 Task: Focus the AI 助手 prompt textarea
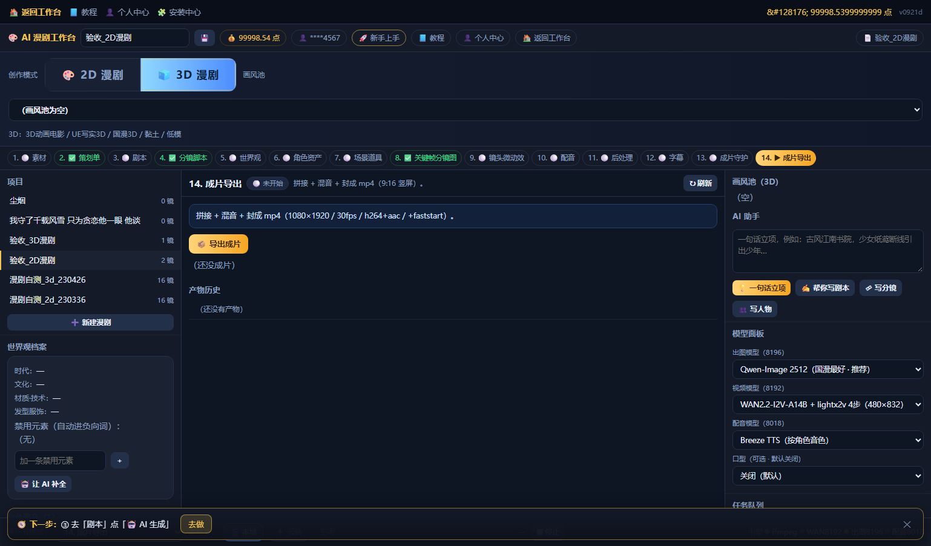coord(827,251)
